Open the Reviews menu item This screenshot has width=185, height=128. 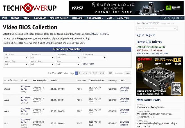click(15, 18)
